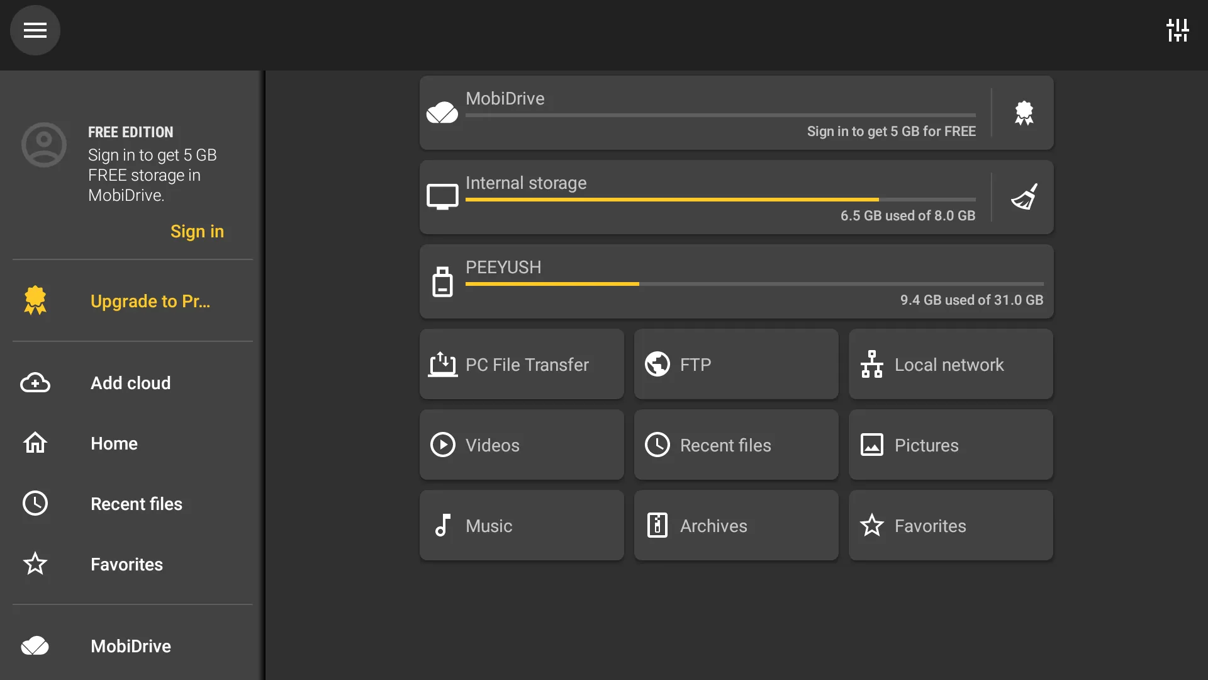Click the FTP globe icon
The width and height of the screenshot is (1208, 680).
(657, 364)
